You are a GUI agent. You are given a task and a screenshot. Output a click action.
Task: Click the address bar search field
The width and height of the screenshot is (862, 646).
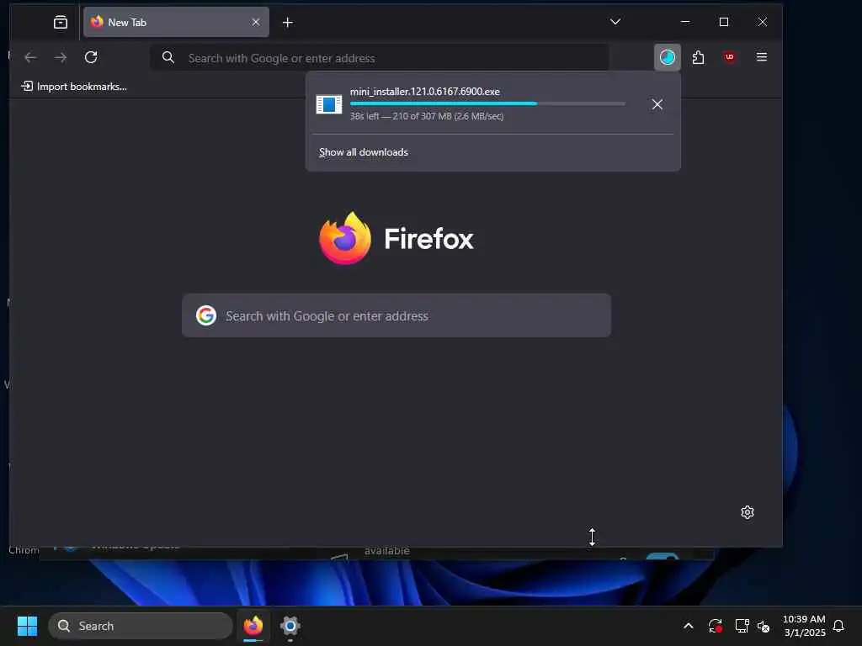pyautogui.click(x=380, y=58)
